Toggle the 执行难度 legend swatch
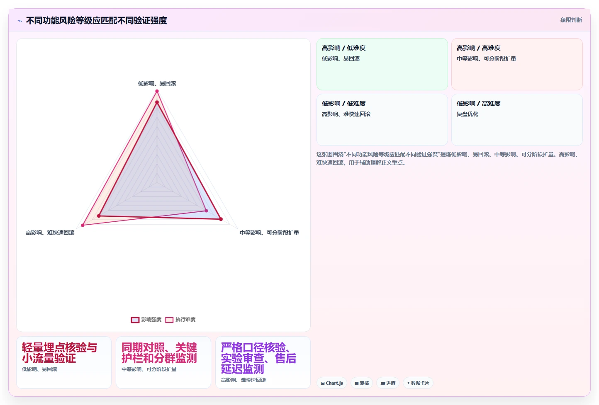This screenshot has height=405, width=599. 169,320
